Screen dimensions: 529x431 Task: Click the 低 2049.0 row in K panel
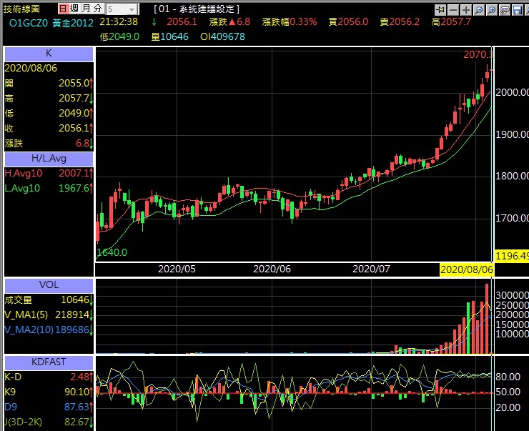point(49,114)
